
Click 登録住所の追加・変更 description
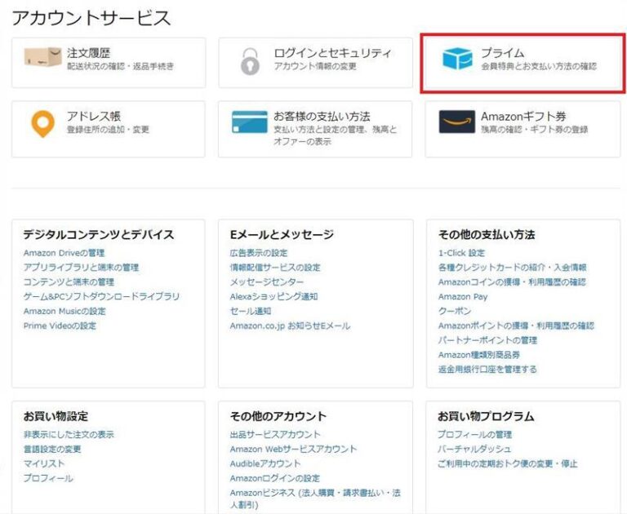[108, 130]
